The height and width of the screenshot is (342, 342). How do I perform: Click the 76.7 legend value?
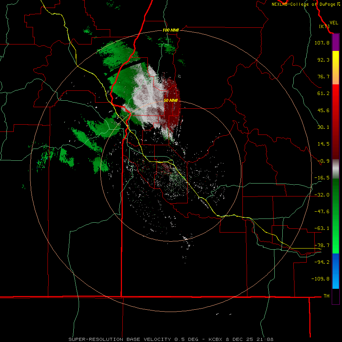323,76
